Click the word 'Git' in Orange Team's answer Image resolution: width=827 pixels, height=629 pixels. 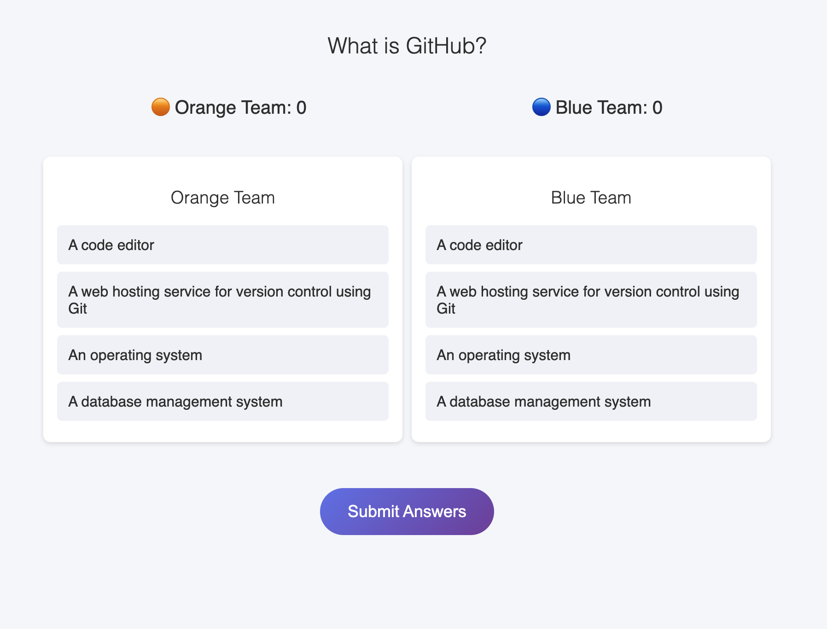[x=78, y=309]
